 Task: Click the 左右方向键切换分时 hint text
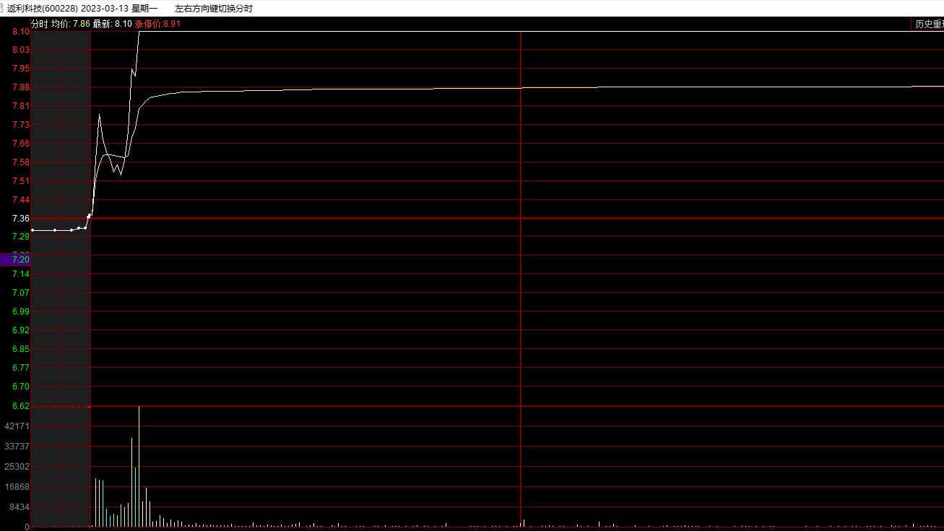[214, 9]
